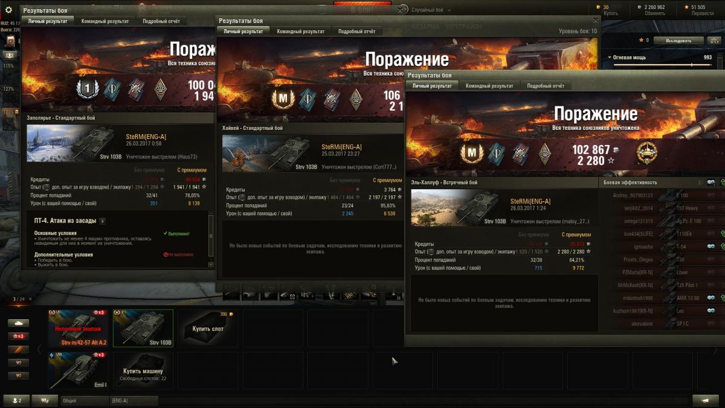
Task: Click diamond-shaped medal in Хайвей result
Action: (x=356, y=99)
